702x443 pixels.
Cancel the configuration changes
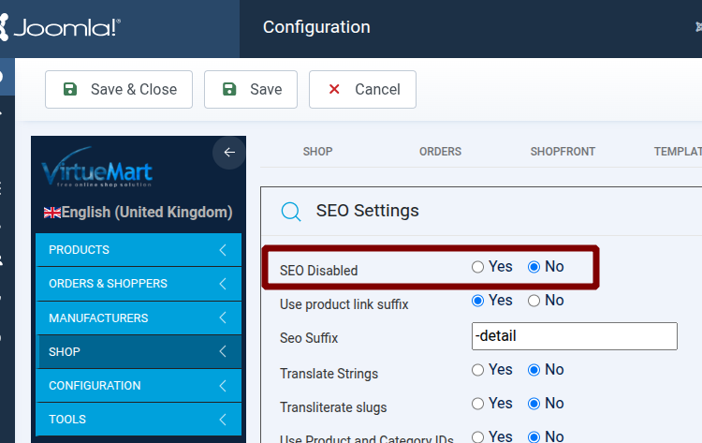pyautogui.click(x=362, y=89)
